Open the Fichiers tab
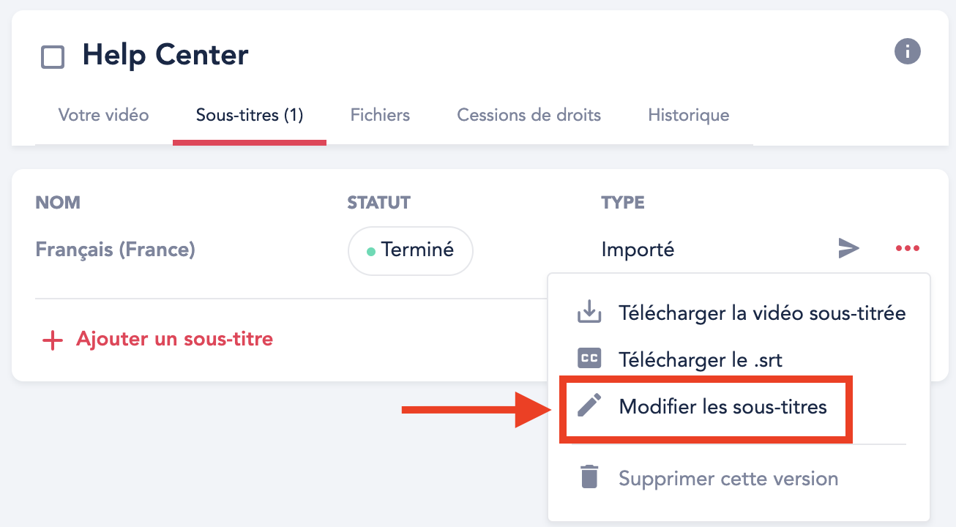Image resolution: width=956 pixels, height=527 pixels. pos(380,115)
